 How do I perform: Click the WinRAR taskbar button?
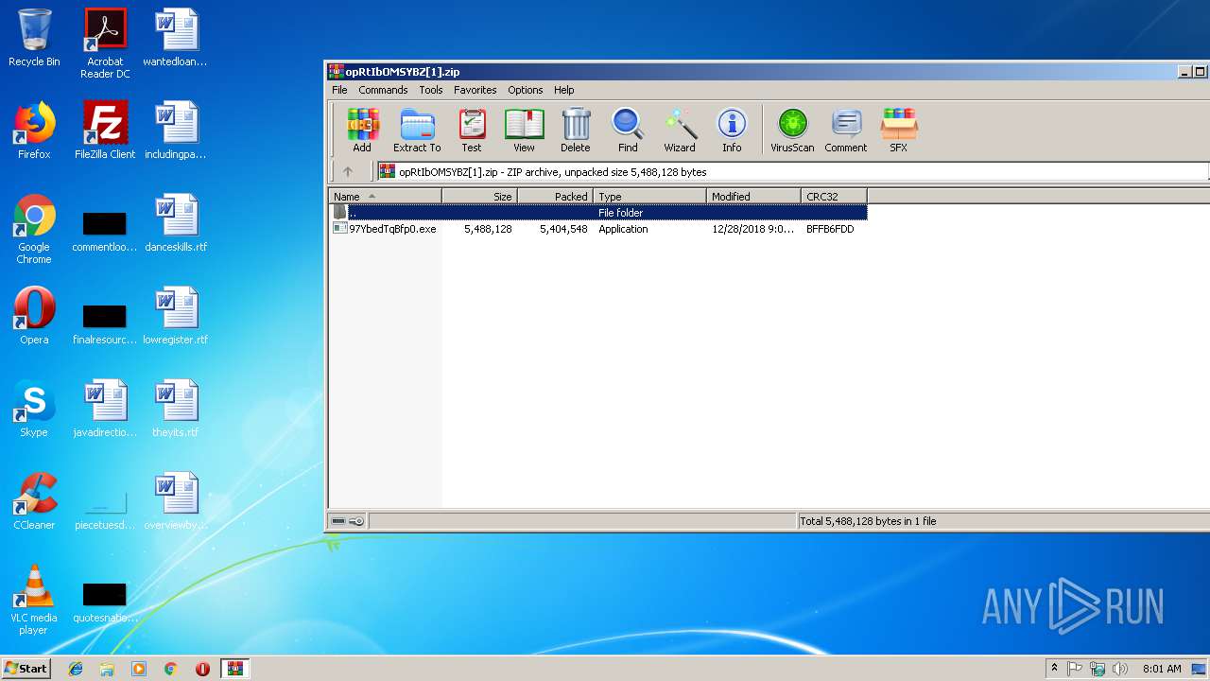tap(234, 669)
